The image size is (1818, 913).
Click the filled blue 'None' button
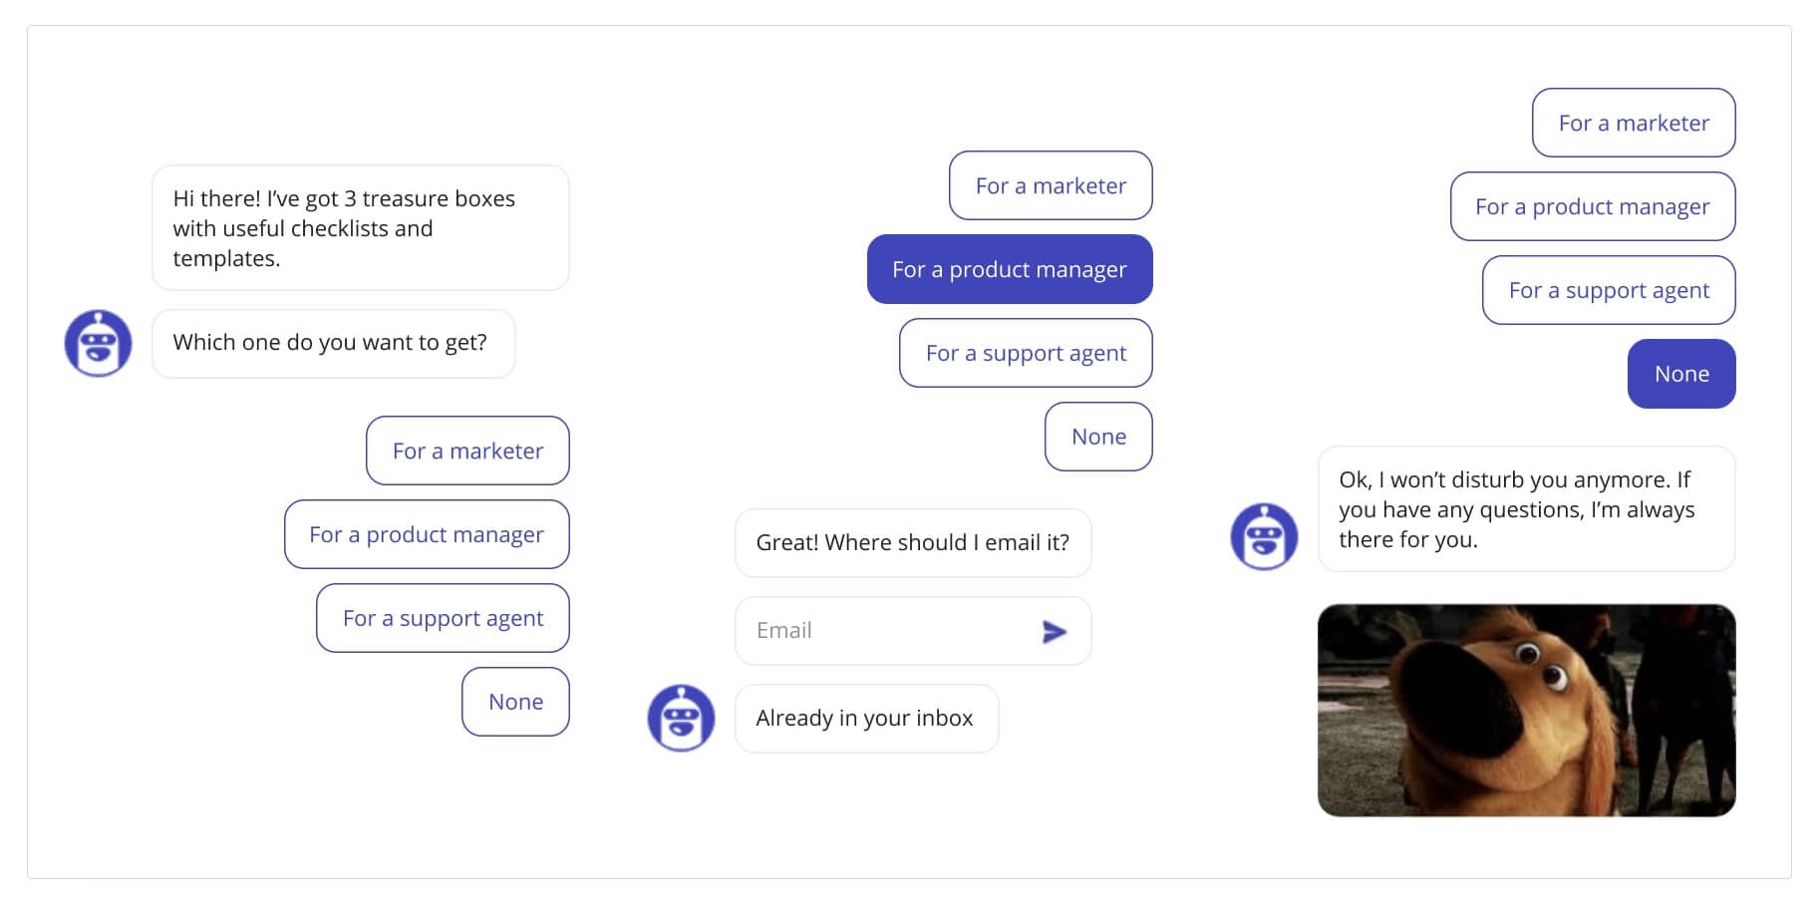pyautogui.click(x=1681, y=374)
